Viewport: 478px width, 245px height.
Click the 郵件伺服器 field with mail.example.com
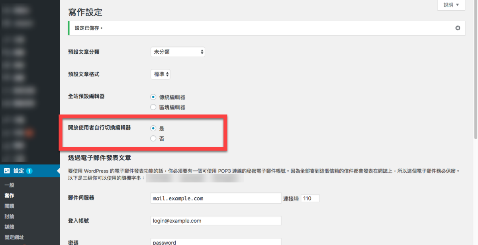pos(216,198)
